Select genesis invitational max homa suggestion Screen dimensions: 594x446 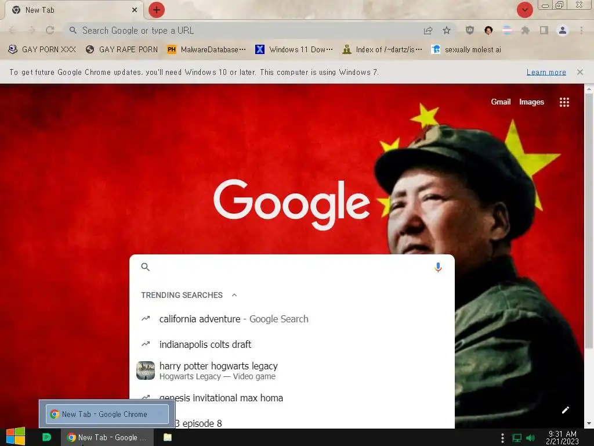(292, 398)
